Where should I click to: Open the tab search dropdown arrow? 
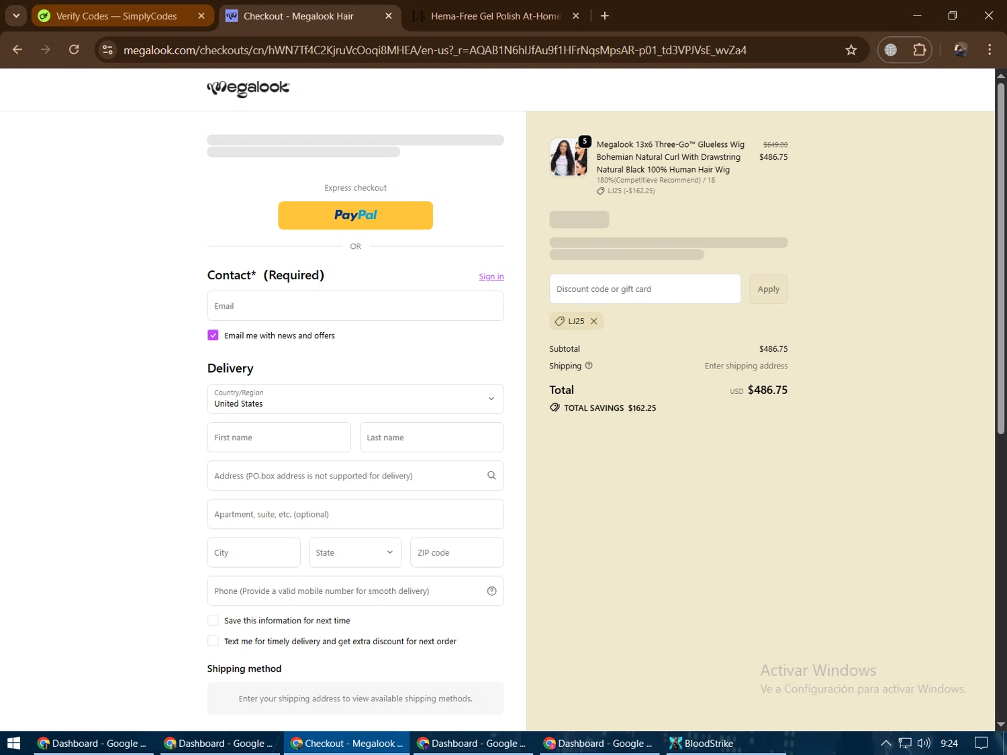pos(16,15)
